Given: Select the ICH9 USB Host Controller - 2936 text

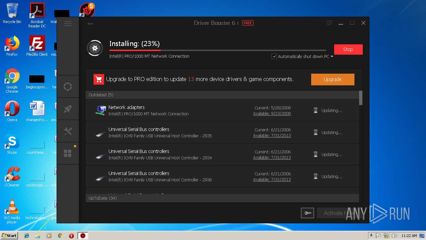Looking at the screenshot, I should click(160, 180).
